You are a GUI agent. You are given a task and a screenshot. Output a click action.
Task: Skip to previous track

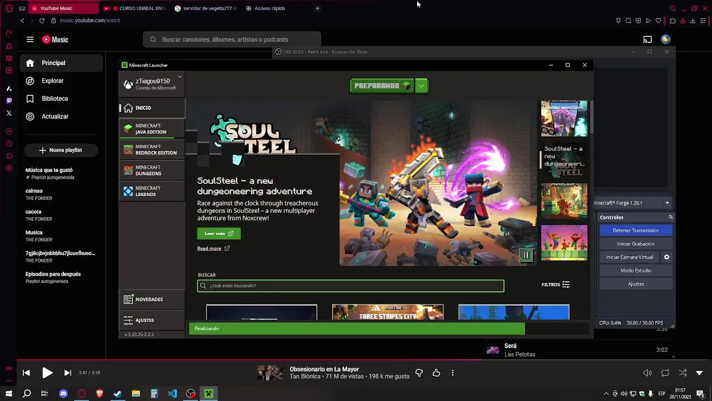(x=26, y=373)
